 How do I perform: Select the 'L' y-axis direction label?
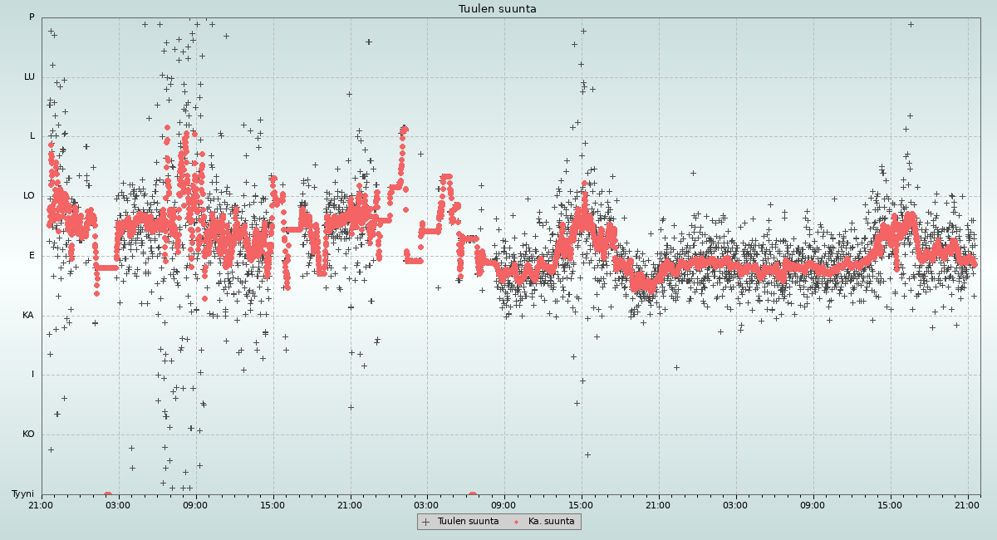32,136
